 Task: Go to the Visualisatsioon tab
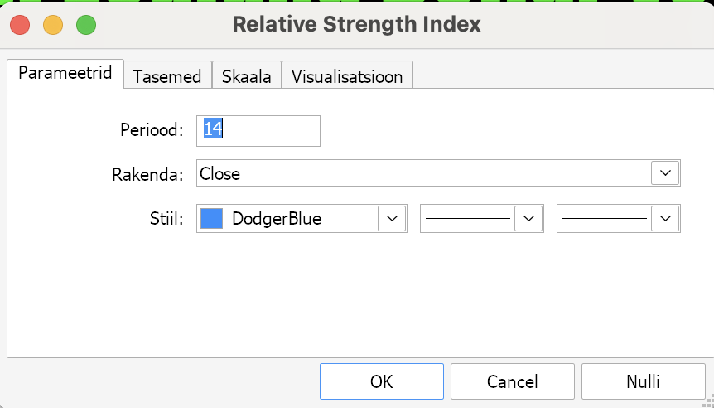(347, 75)
